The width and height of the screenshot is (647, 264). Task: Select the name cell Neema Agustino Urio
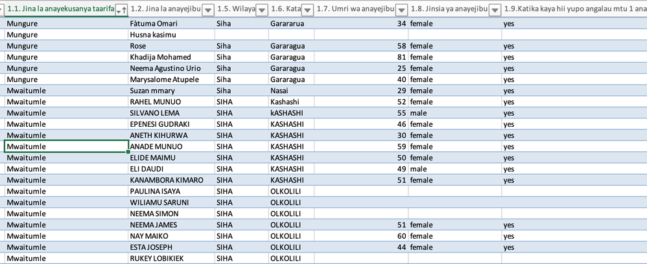(x=171, y=68)
